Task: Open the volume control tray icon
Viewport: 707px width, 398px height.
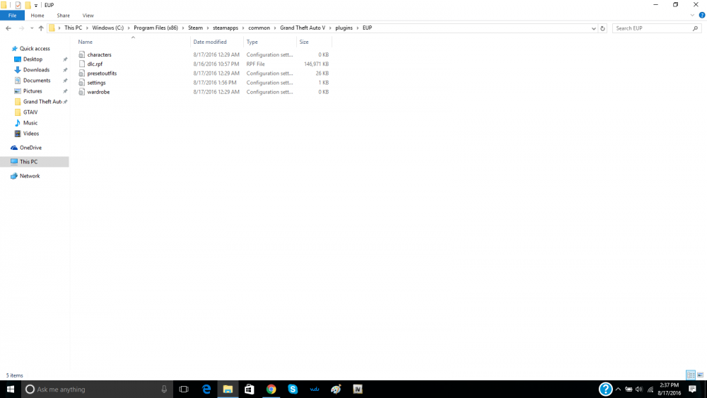Action: pyautogui.click(x=639, y=389)
